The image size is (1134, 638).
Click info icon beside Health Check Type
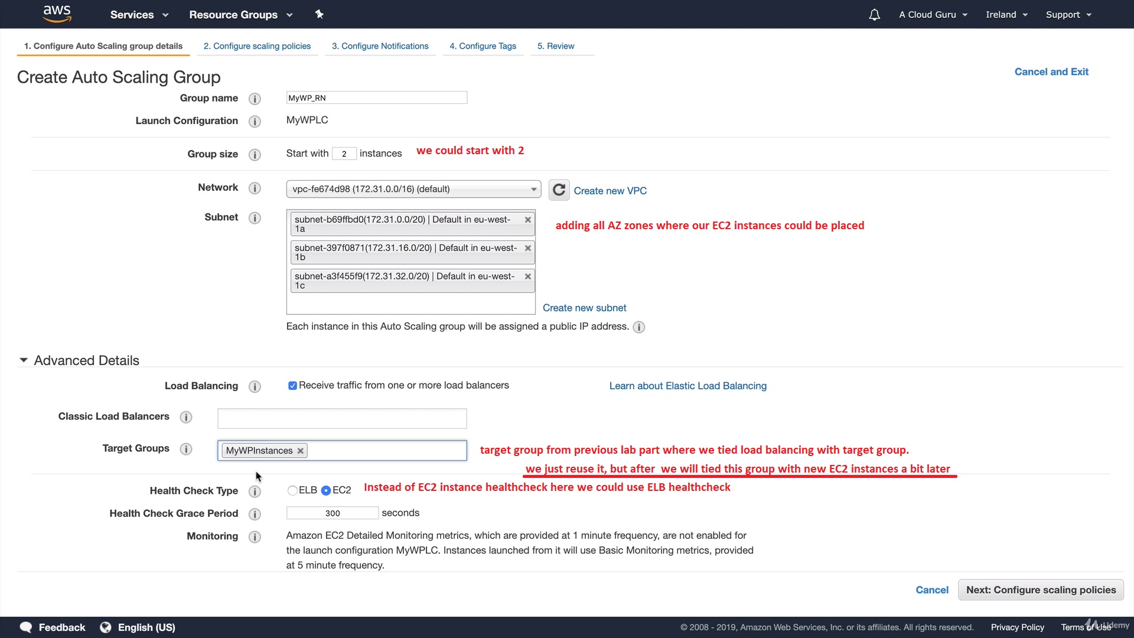coord(255,491)
